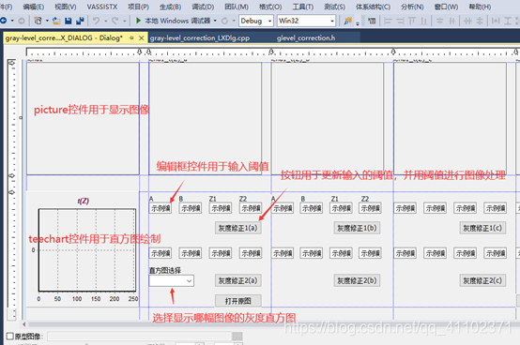Open the 调试(D) menu
Viewport: 520px width, 345px height.
(x=203, y=7)
